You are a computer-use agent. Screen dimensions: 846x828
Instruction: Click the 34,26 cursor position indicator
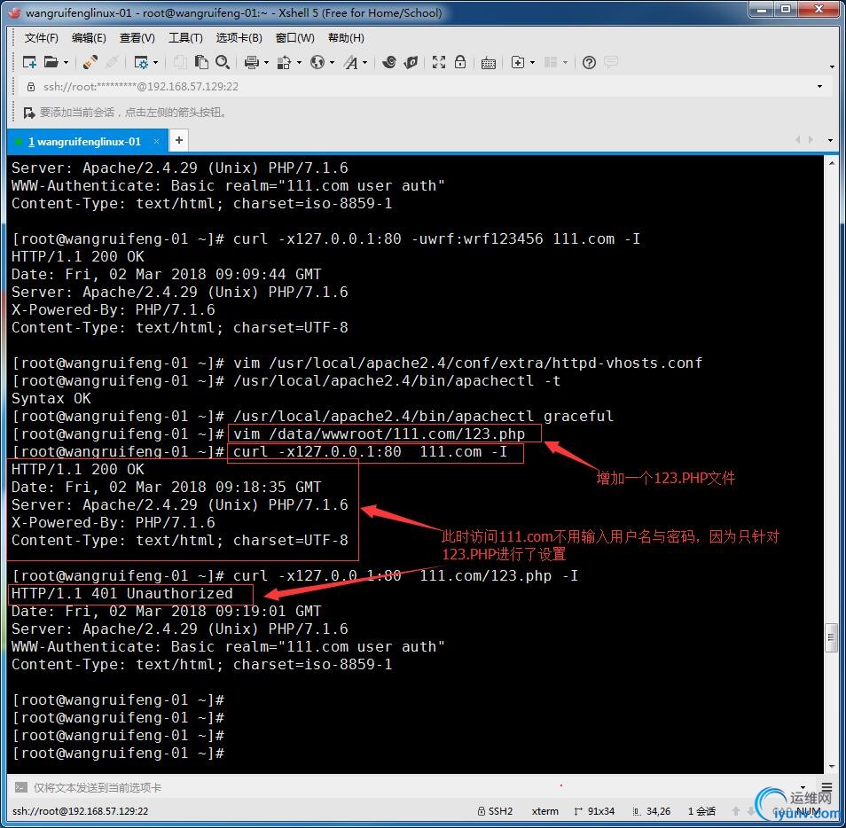652,811
